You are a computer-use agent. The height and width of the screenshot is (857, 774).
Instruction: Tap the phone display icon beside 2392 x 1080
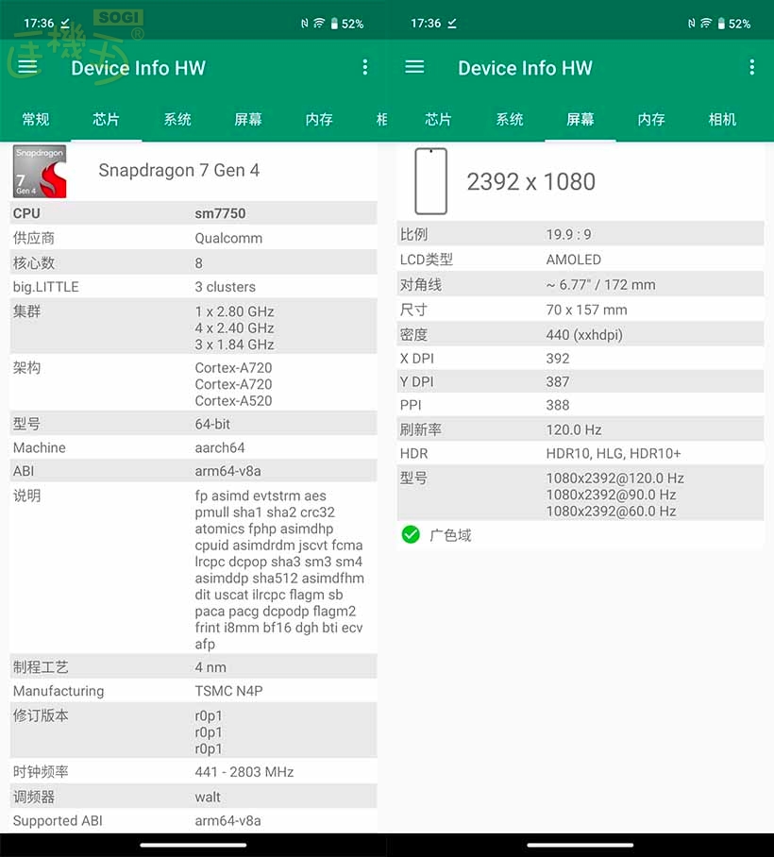[x=430, y=178]
